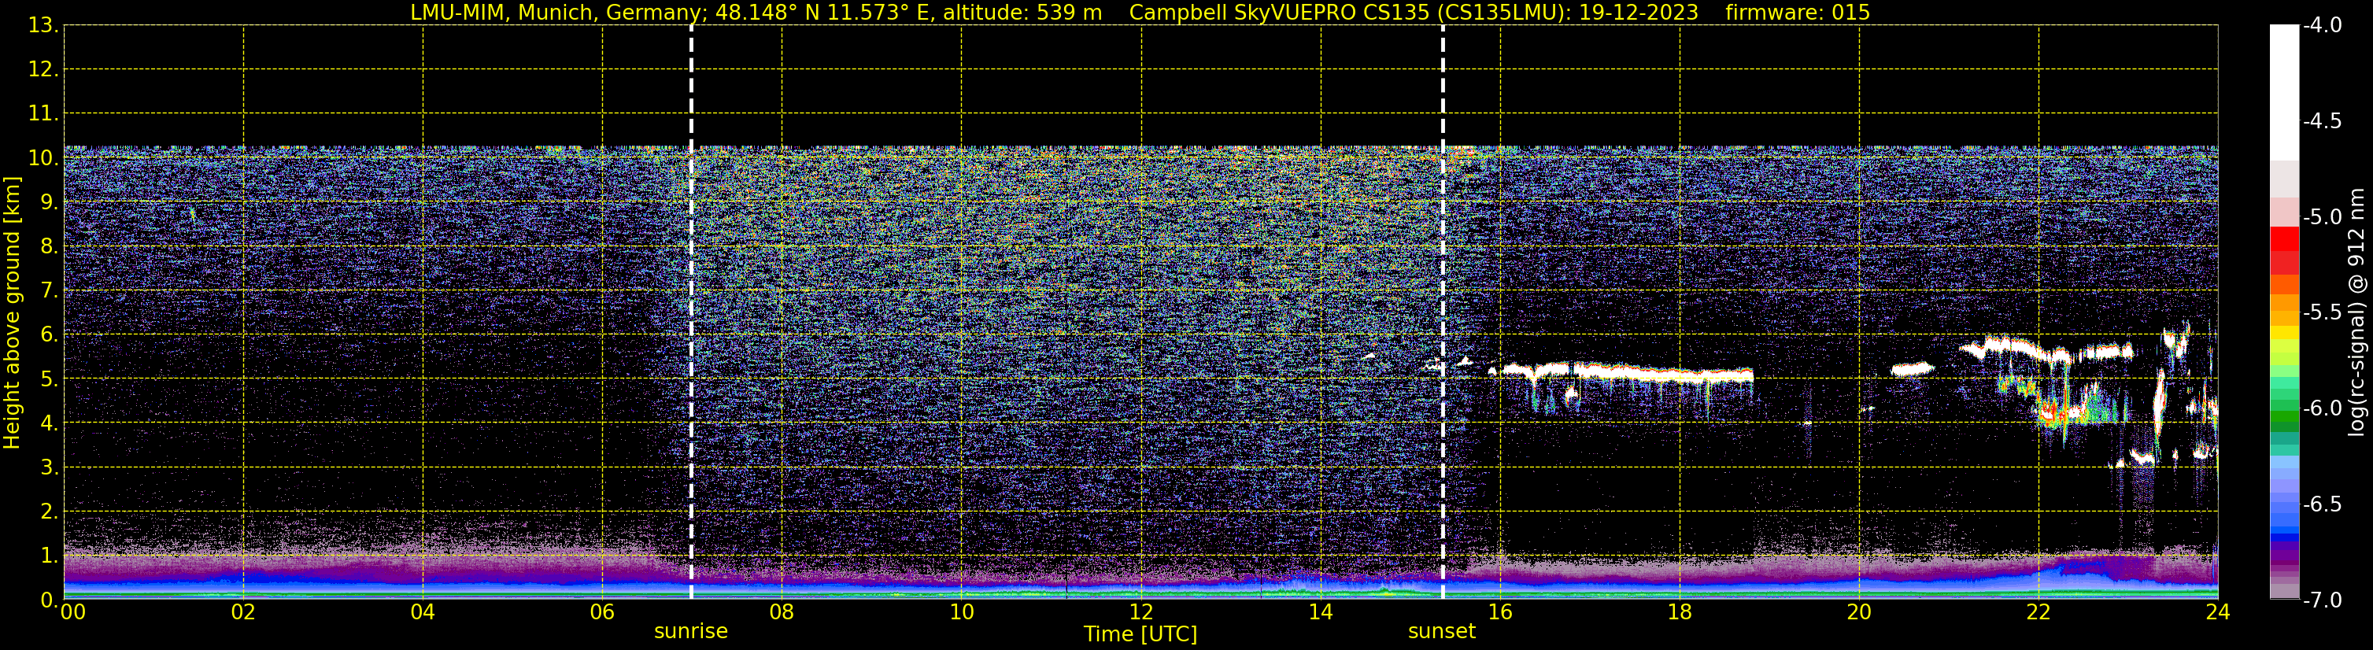Image resolution: width=2373 pixels, height=650 pixels.
Task: Click the 10. tick label on the height axis
Action: pos(43,157)
